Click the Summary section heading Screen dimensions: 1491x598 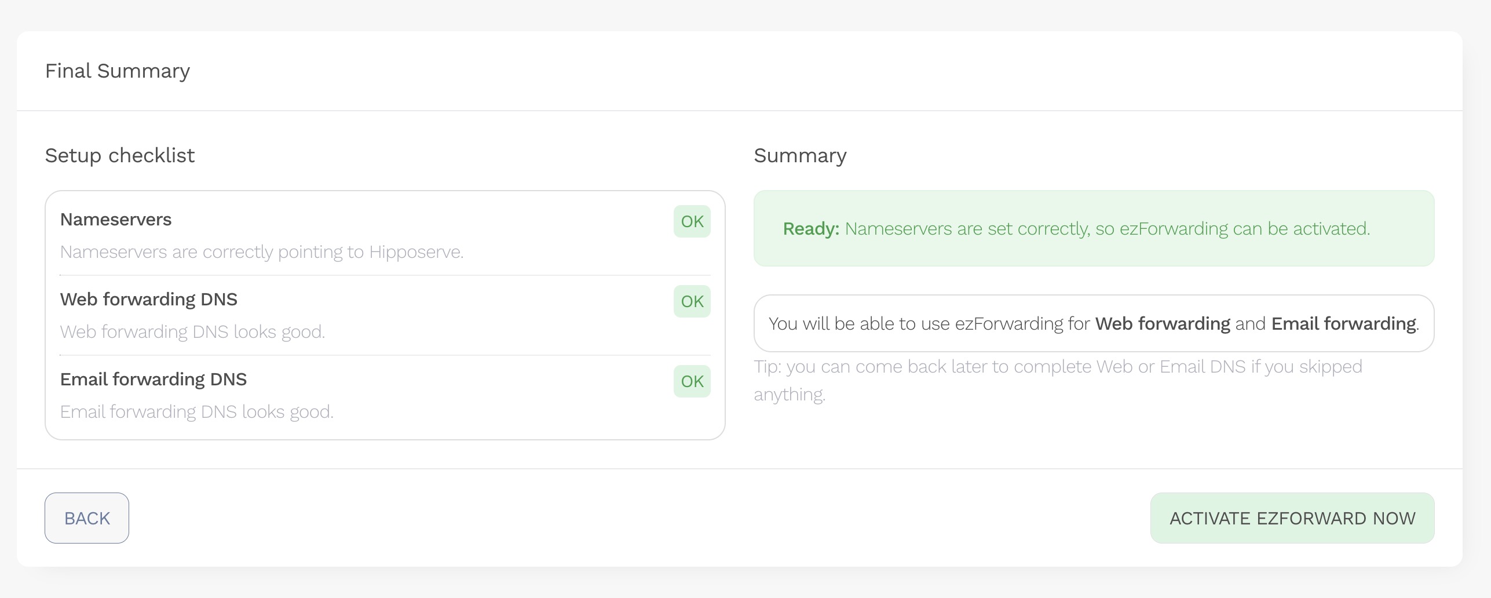point(800,155)
